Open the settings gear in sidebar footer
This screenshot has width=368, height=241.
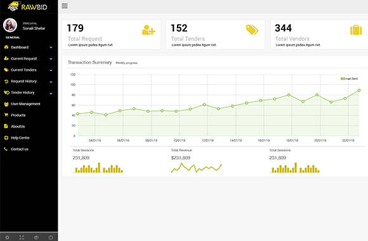(x=7, y=237)
